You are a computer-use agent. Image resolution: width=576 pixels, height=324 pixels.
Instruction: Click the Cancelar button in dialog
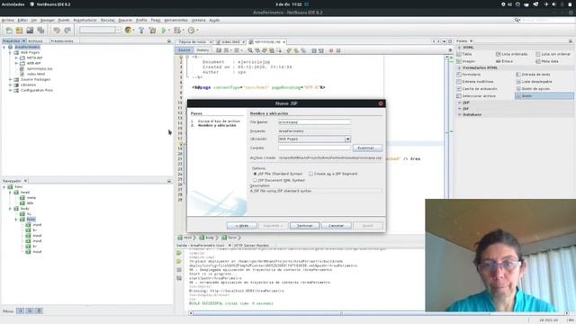(x=336, y=226)
